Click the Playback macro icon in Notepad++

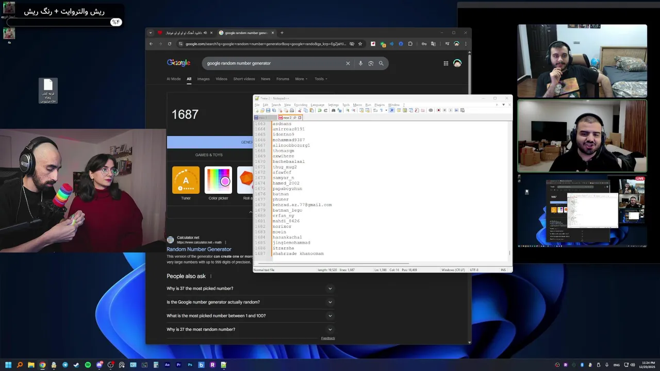tap(451, 110)
